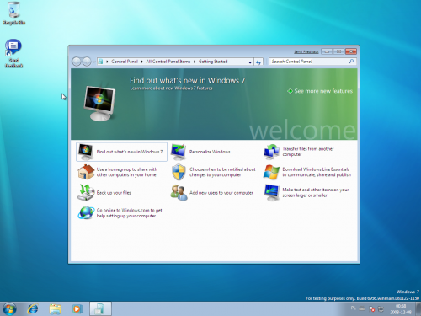Open Windows Explorer folder icon in taskbar
The height and width of the screenshot is (316, 421).
click(56, 309)
